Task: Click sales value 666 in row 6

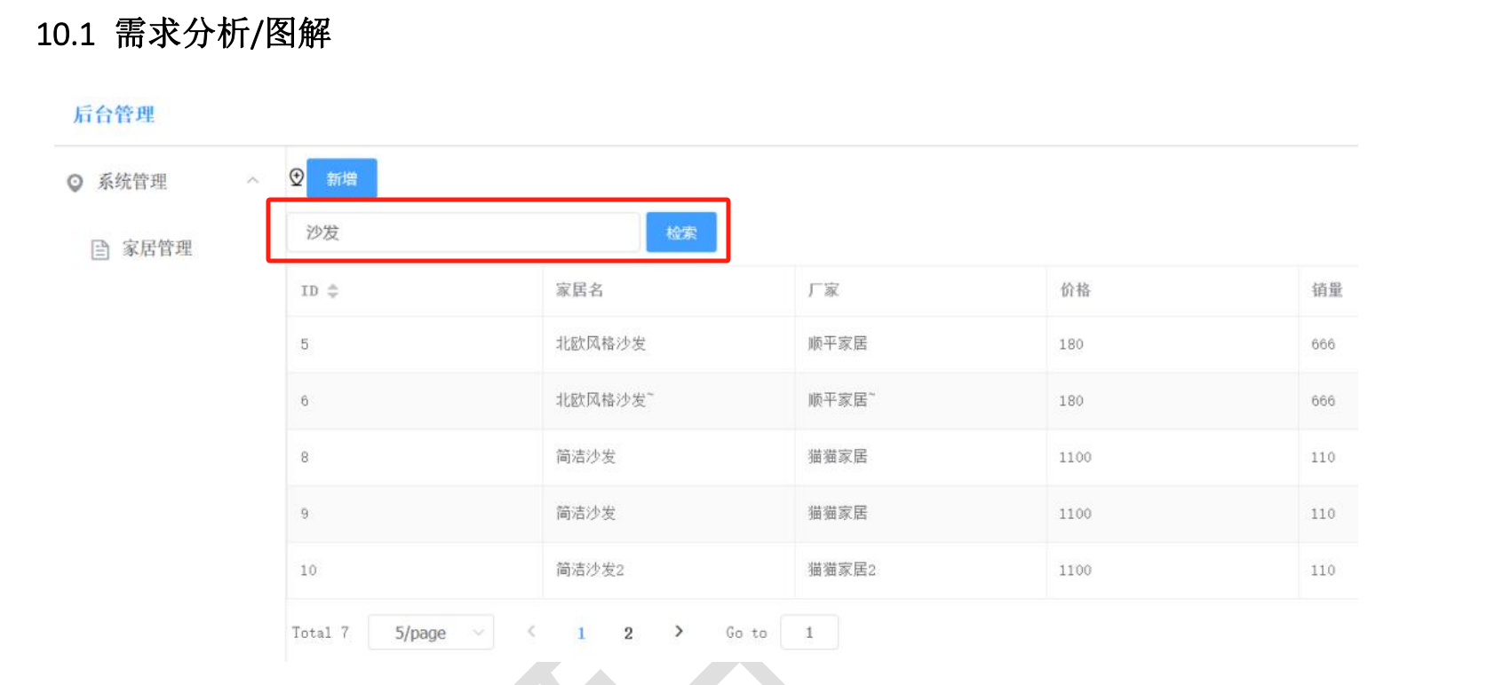Action: [1323, 401]
